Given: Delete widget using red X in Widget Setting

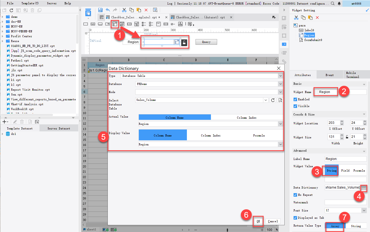Looking at the screenshot, I should point(317,17).
